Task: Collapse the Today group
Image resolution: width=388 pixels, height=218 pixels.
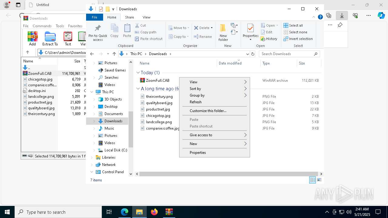Action: (138, 73)
